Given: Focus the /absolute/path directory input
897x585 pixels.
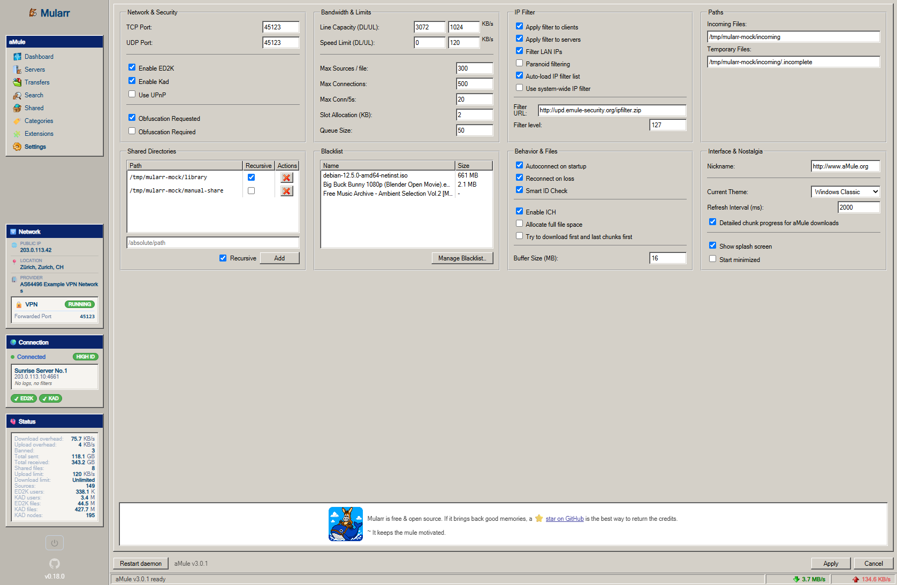Looking at the screenshot, I should coord(213,243).
